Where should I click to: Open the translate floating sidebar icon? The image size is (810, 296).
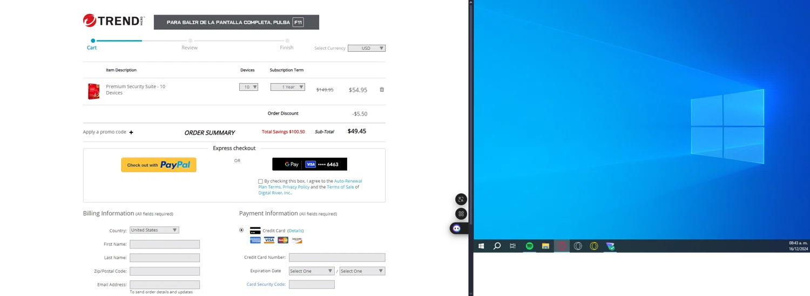click(461, 199)
